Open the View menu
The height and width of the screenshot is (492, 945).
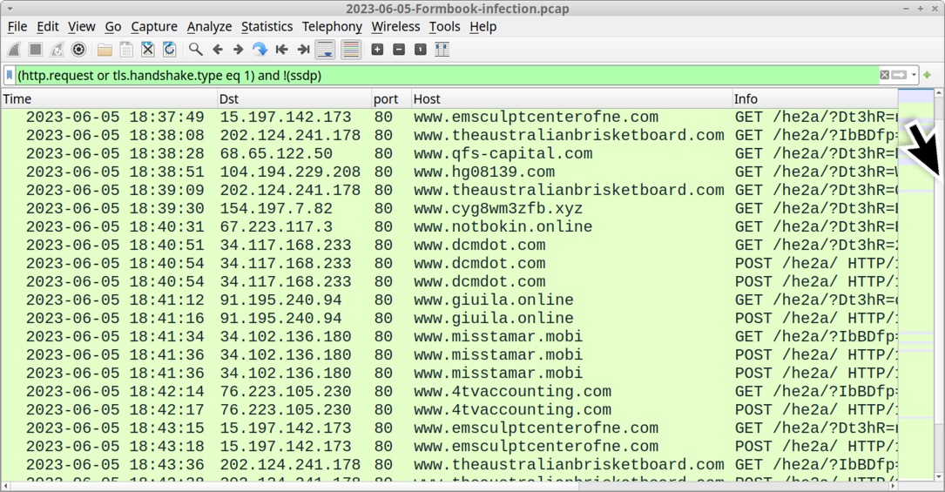(81, 26)
